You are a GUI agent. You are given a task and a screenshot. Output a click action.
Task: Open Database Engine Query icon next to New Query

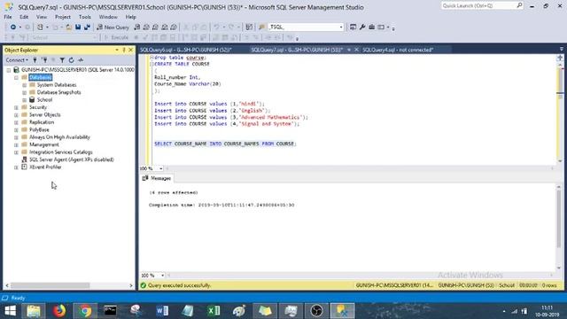tap(137, 27)
